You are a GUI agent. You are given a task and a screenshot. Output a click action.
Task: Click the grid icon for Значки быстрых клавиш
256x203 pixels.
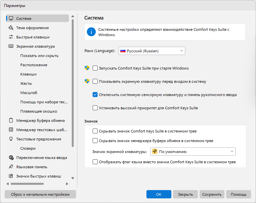(x=11, y=176)
